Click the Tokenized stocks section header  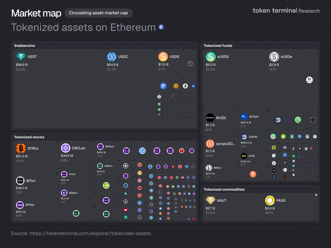(x=29, y=137)
